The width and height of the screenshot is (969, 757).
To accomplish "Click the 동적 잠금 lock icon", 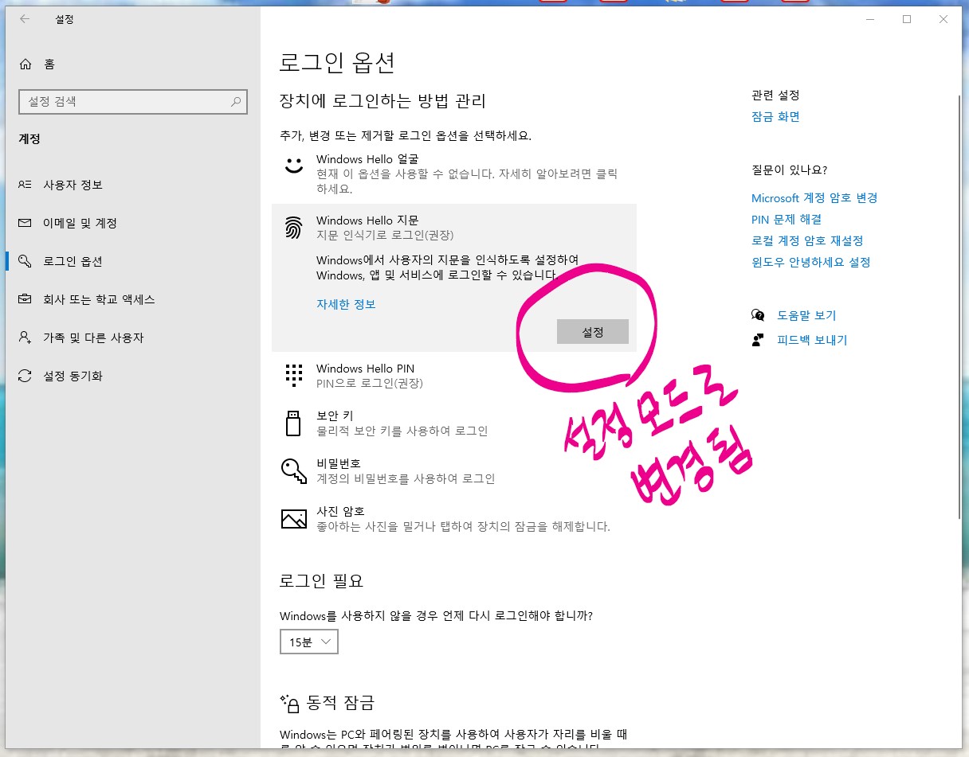I will point(289,703).
